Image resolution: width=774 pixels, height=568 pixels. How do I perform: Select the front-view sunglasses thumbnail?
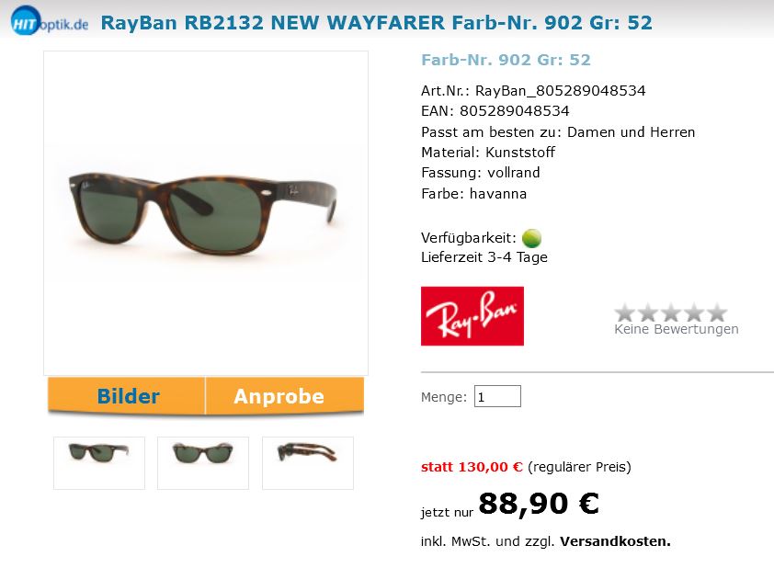click(x=203, y=463)
